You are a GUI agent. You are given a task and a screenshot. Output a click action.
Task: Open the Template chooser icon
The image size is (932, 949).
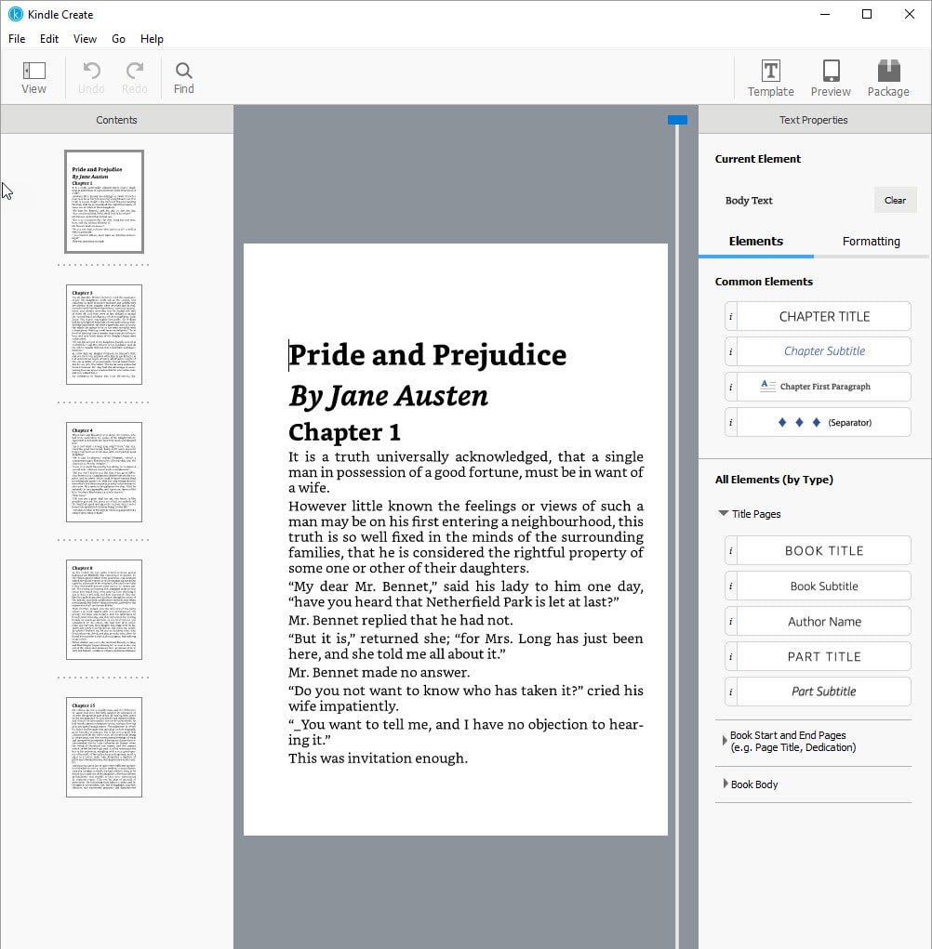click(x=770, y=71)
